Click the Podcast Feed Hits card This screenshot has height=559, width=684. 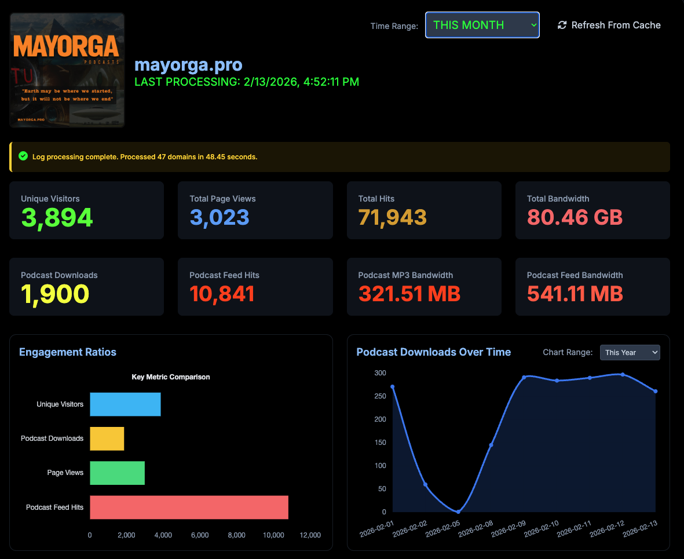(x=255, y=287)
